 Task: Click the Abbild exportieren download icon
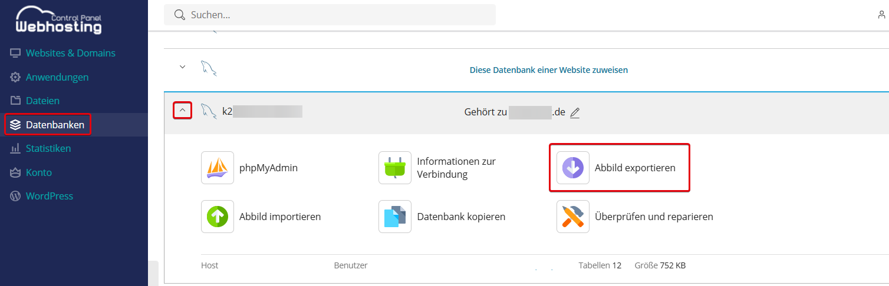[573, 168]
